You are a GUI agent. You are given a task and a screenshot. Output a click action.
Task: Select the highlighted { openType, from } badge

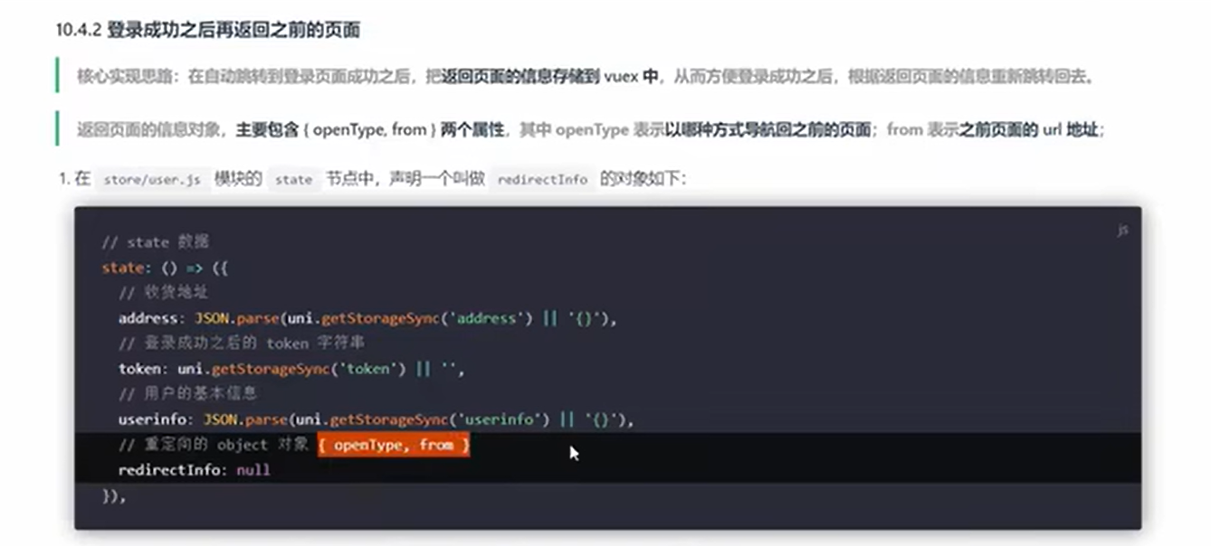[x=394, y=445]
